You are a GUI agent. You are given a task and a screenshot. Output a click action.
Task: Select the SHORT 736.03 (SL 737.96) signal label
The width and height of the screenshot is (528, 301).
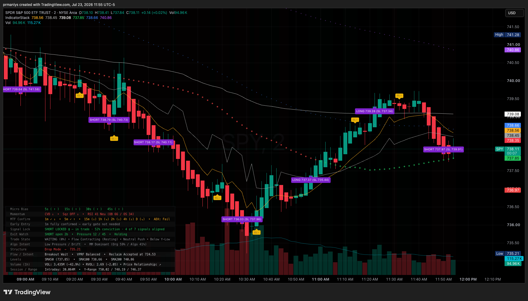[242, 219]
